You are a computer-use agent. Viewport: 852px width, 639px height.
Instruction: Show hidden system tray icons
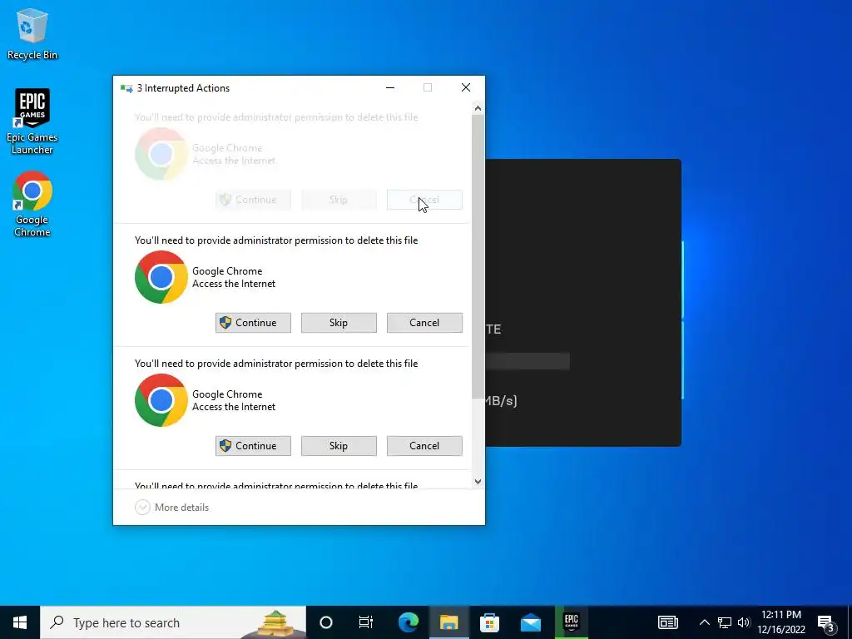coord(704,622)
